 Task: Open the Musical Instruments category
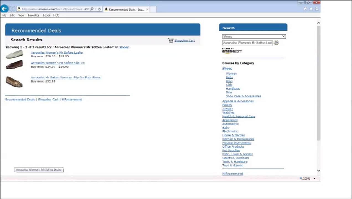[x=237, y=143]
